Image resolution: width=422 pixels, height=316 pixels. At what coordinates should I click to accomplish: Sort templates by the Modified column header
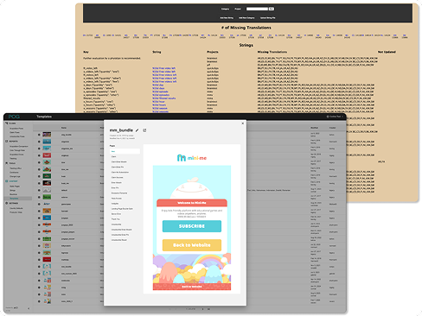(x=314, y=128)
